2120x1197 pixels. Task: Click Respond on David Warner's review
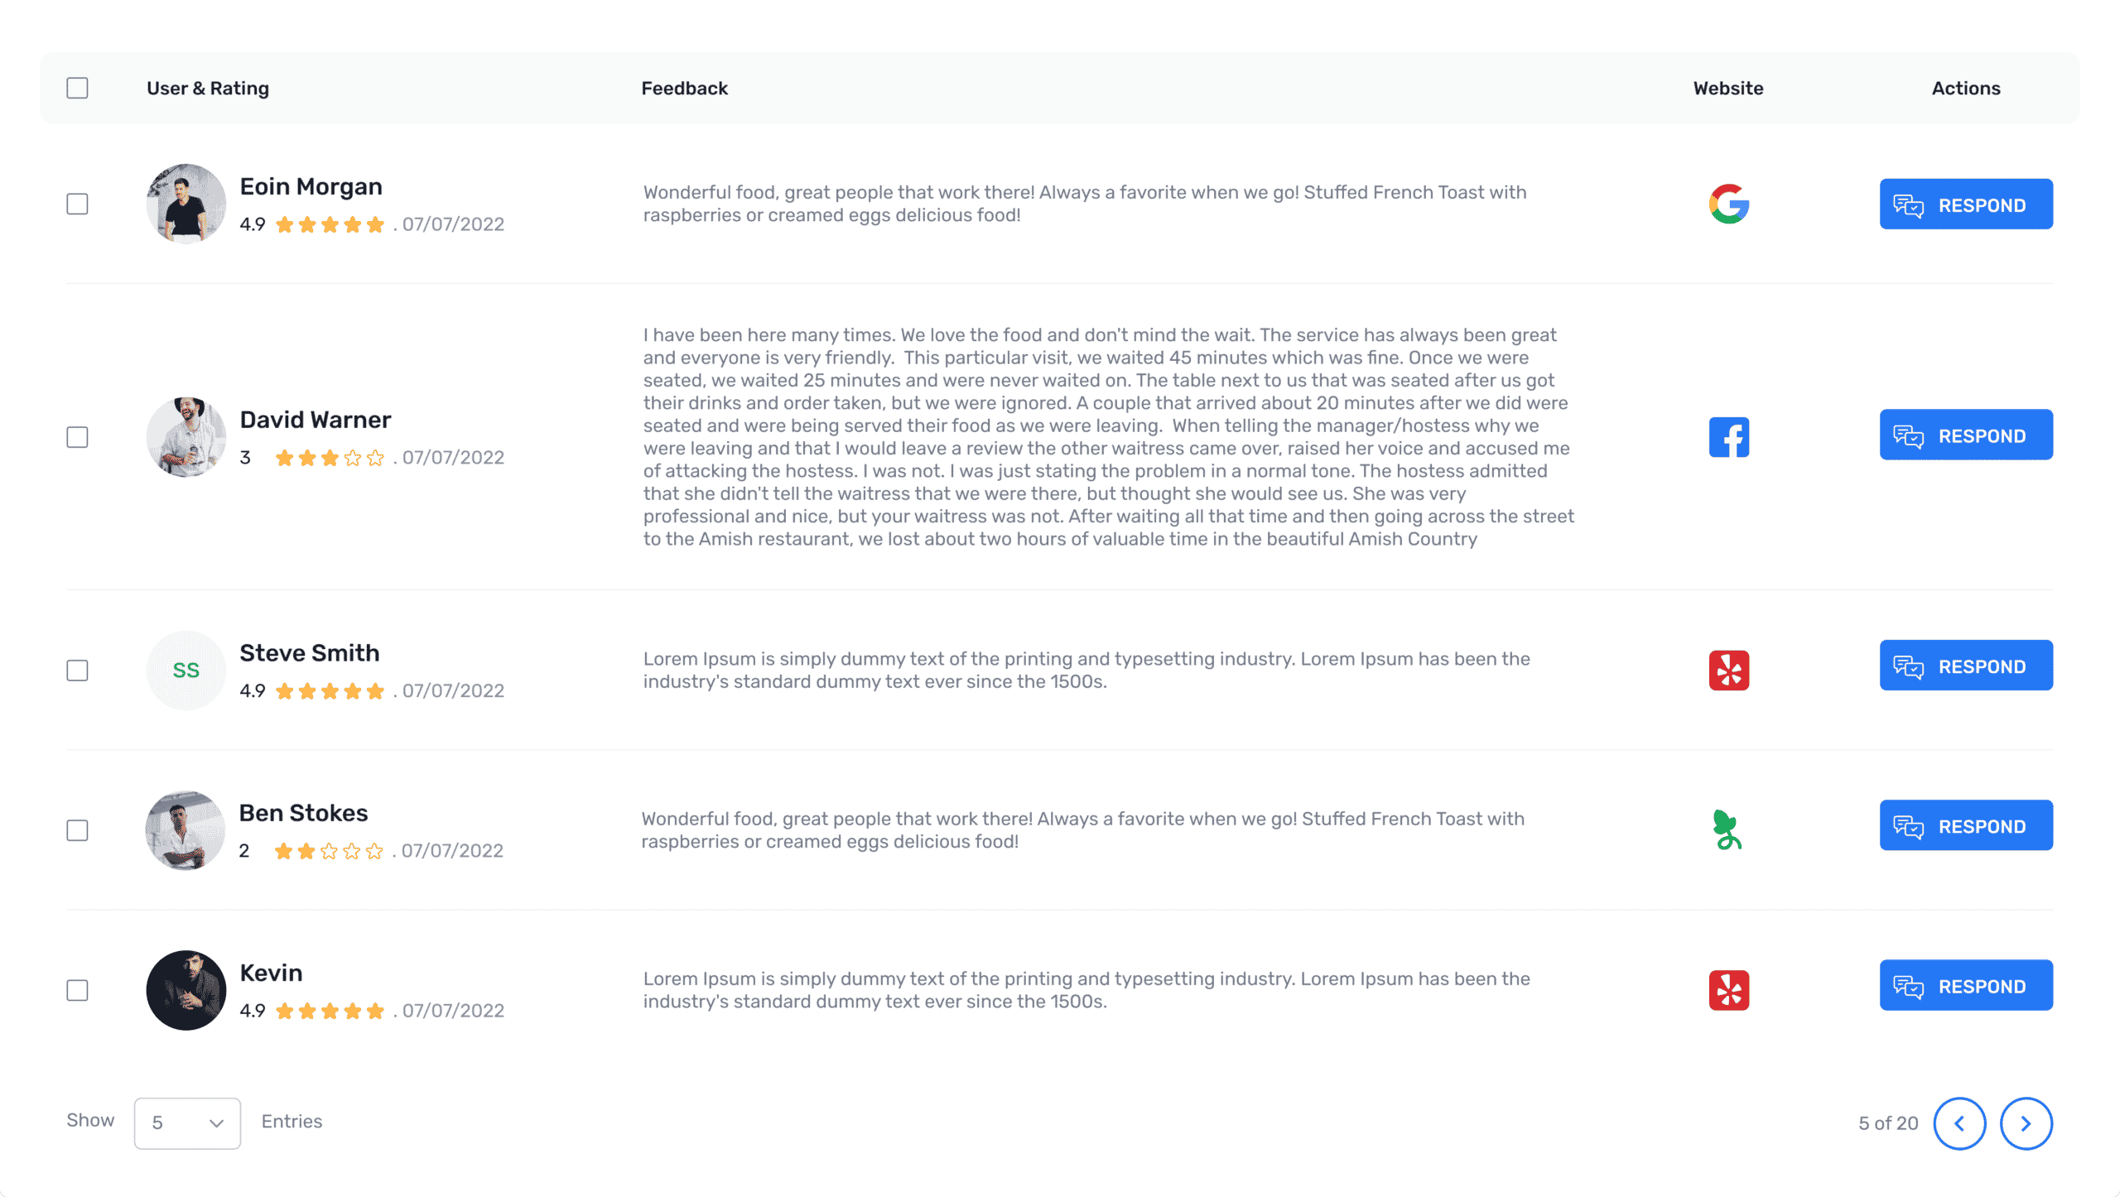click(x=1966, y=435)
